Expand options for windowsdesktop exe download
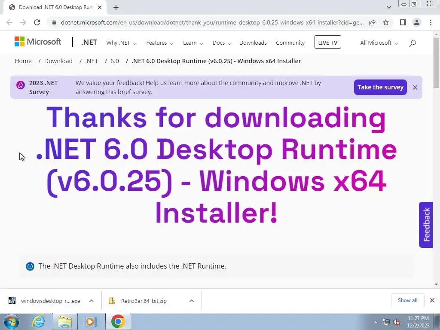The height and width of the screenshot is (330, 440). click(92, 301)
